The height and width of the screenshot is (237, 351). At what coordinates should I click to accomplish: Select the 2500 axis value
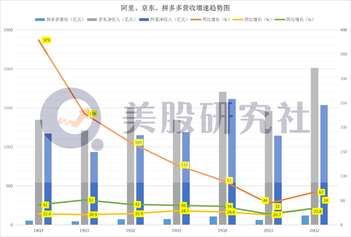pyautogui.click(x=8, y=30)
